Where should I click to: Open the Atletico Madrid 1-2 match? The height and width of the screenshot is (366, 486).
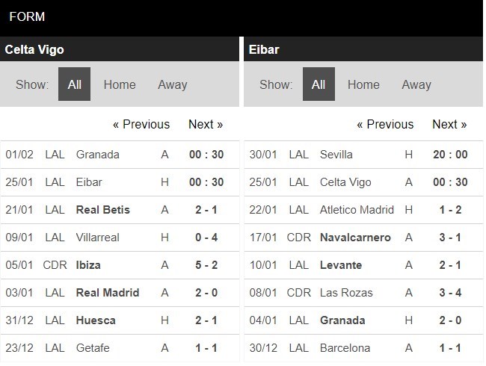[363, 210]
